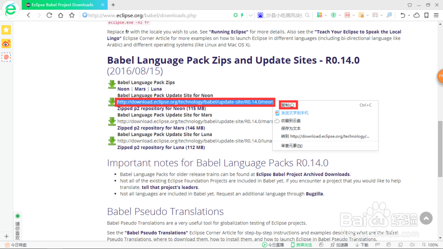The width and height of the screenshot is (443, 249).
Task: Click plus icon at sidebar bottom
Action: (x=7, y=236)
